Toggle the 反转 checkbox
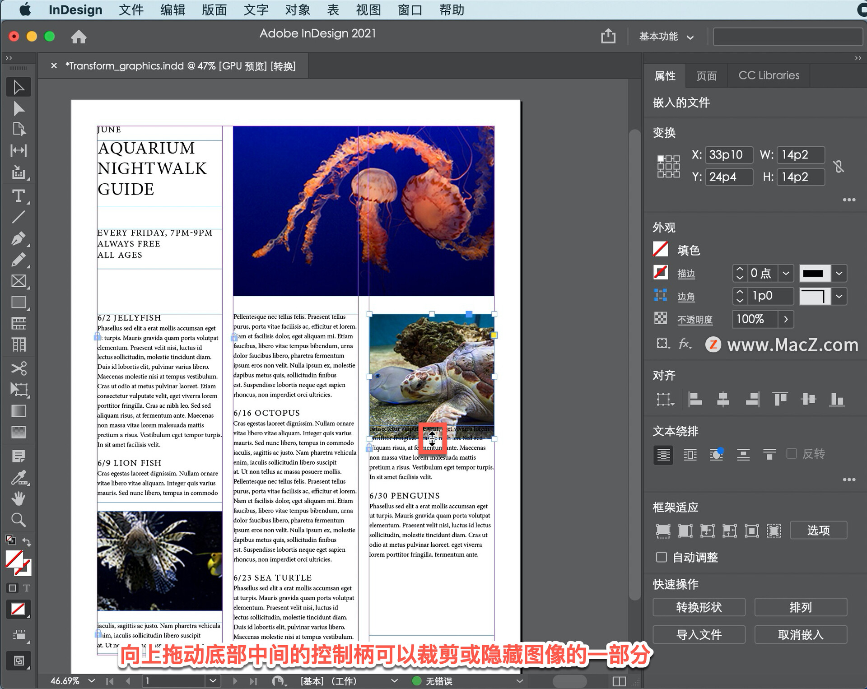The height and width of the screenshot is (689, 867). click(791, 453)
